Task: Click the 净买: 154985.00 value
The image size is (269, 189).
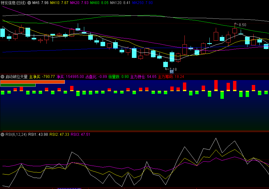Action: click(x=70, y=77)
